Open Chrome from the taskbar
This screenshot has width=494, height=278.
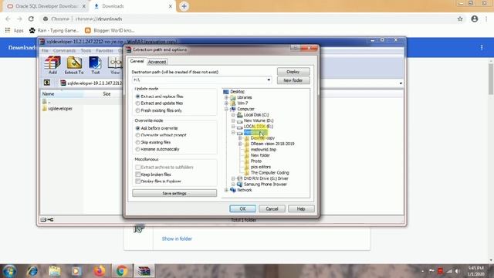[122, 271]
